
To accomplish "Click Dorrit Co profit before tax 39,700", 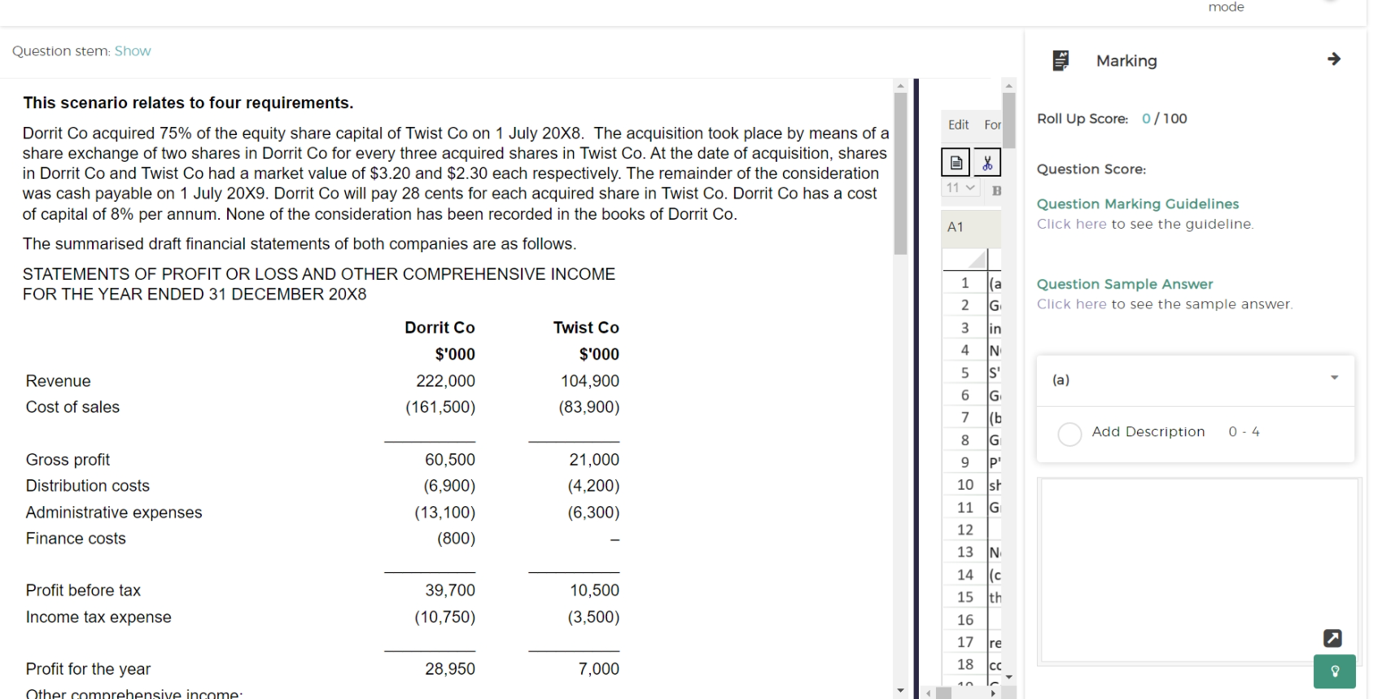I will point(450,591).
